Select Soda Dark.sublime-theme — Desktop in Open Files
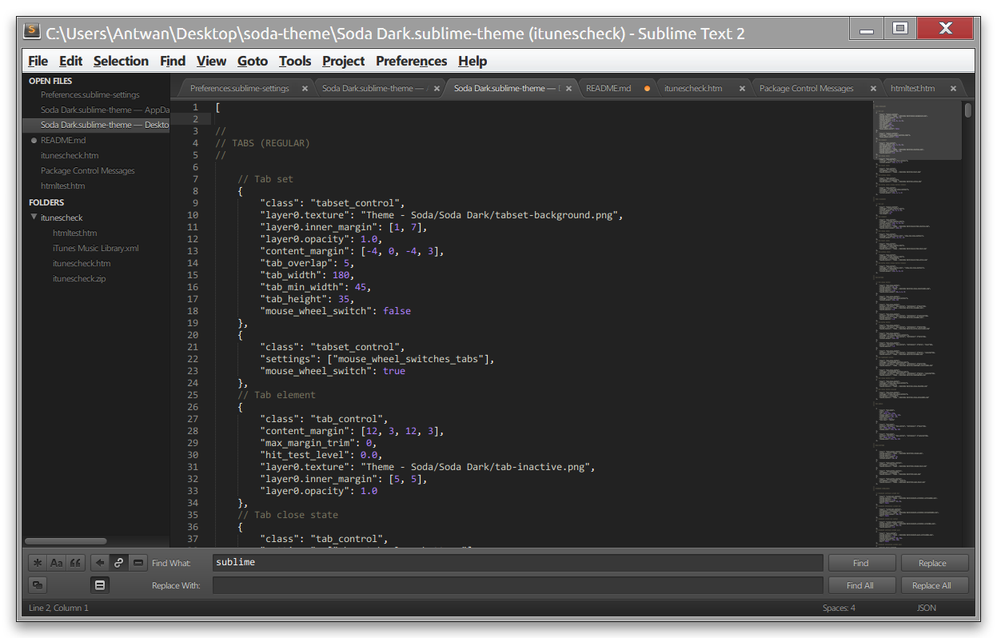The height and width of the screenshot is (638, 997). [x=105, y=125]
